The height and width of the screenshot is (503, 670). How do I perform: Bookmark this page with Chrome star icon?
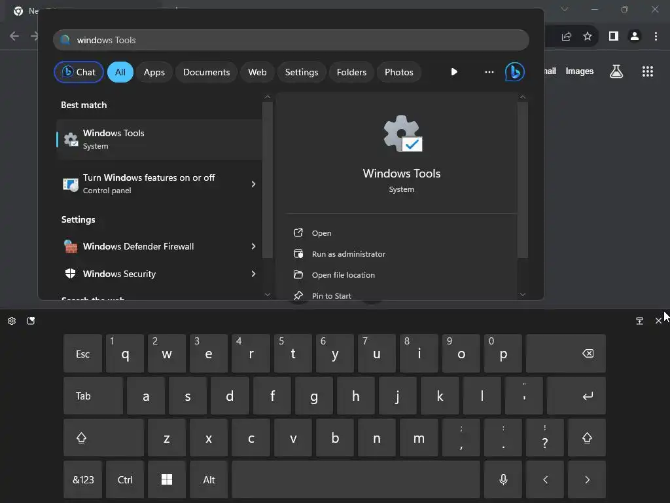(x=588, y=37)
